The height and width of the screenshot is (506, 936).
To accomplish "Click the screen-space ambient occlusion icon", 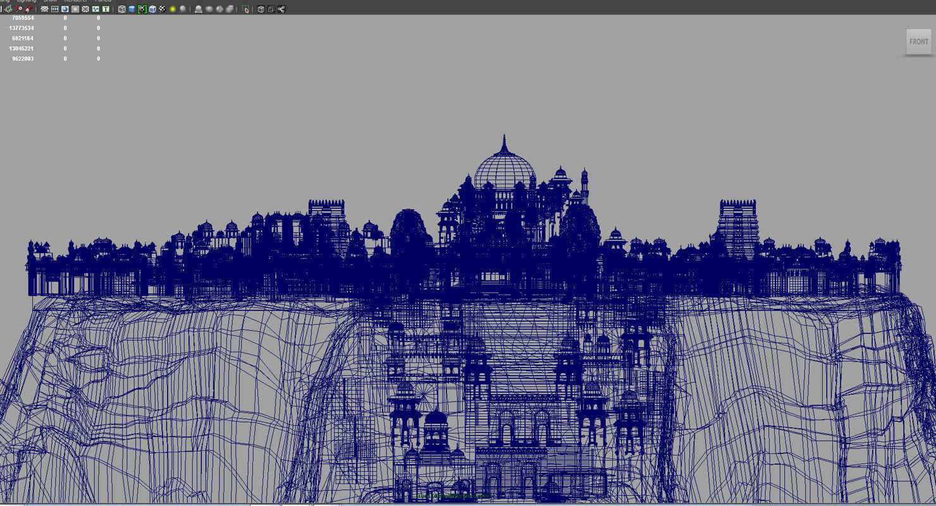I will point(198,9).
